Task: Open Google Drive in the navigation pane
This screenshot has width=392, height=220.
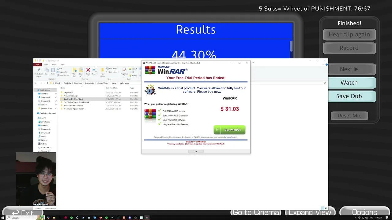Action: [x=46, y=108]
